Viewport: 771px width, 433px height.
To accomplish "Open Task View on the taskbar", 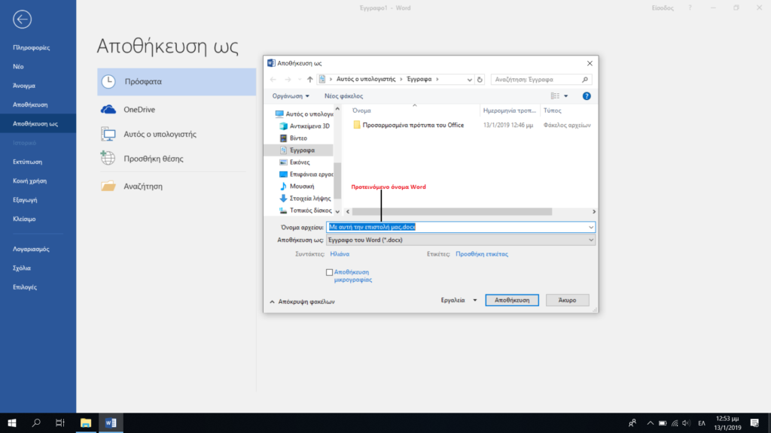I will (x=60, y=422).
